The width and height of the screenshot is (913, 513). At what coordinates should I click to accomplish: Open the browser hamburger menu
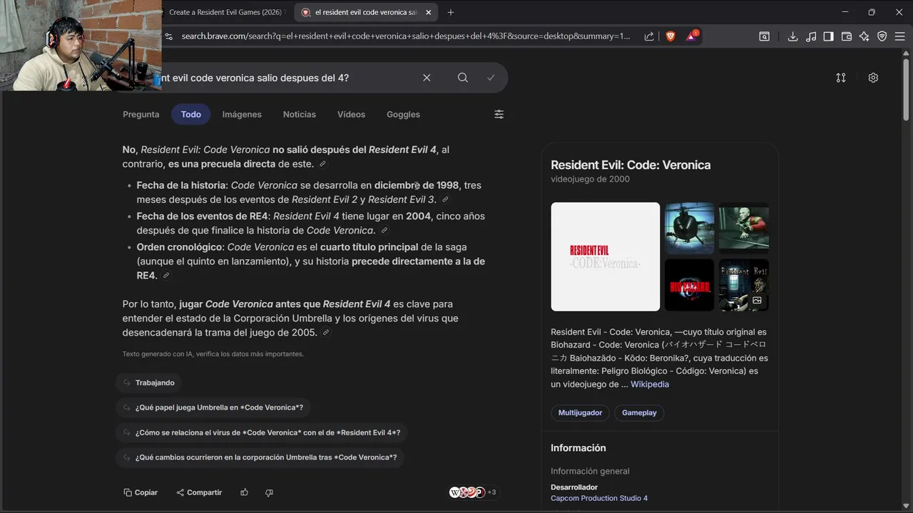pos(900,36)
